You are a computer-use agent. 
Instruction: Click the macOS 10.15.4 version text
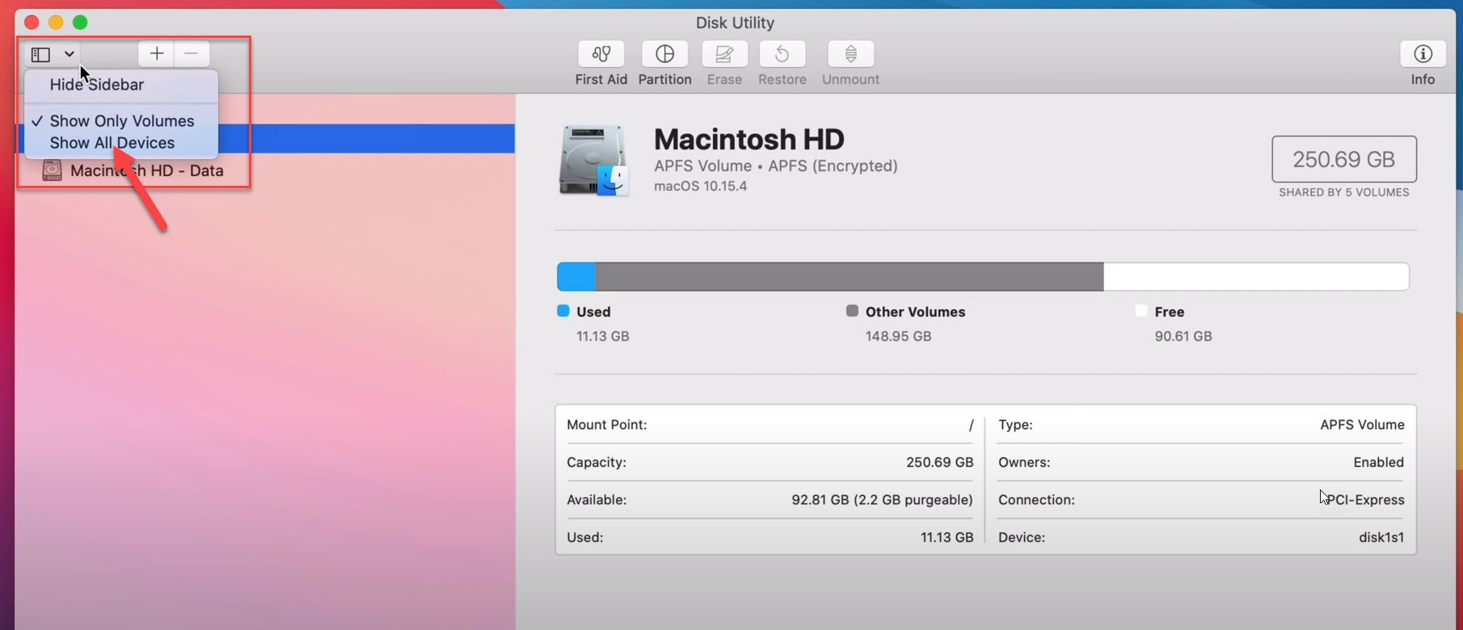click(x=700, y=186)
